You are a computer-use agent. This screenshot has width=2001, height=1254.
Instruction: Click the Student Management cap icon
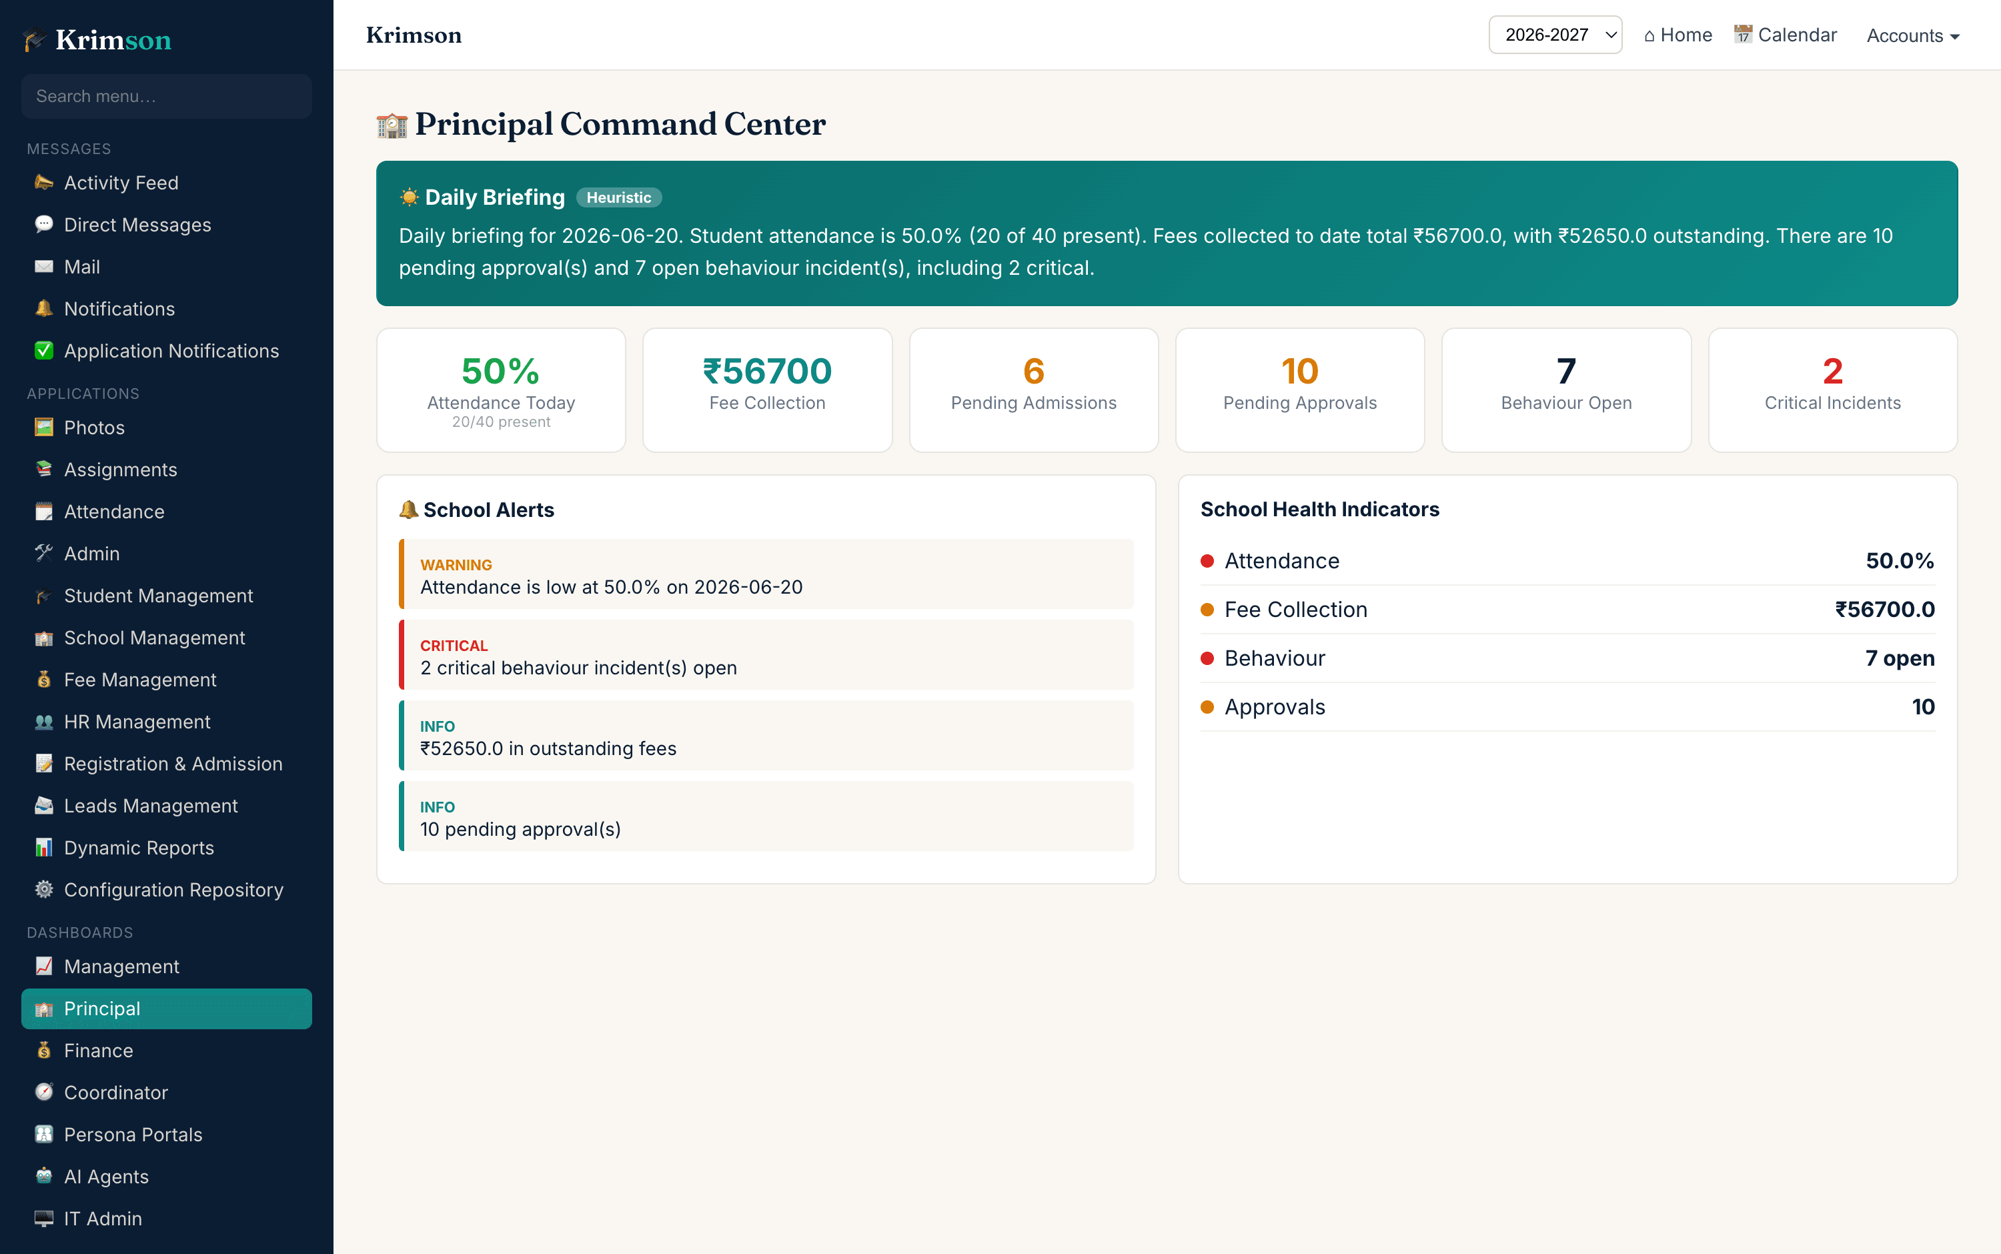point(44,596)
